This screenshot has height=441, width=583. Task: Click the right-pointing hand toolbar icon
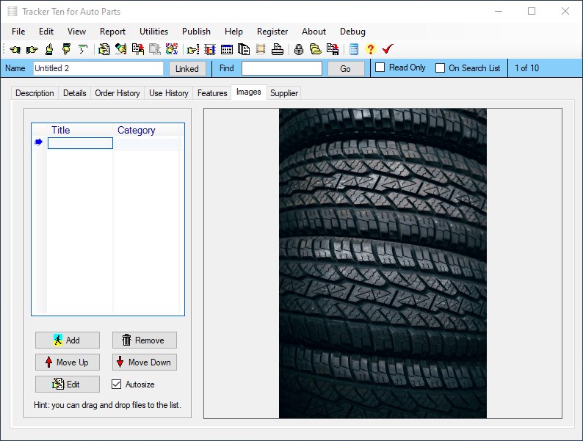(x=32, y=50)
